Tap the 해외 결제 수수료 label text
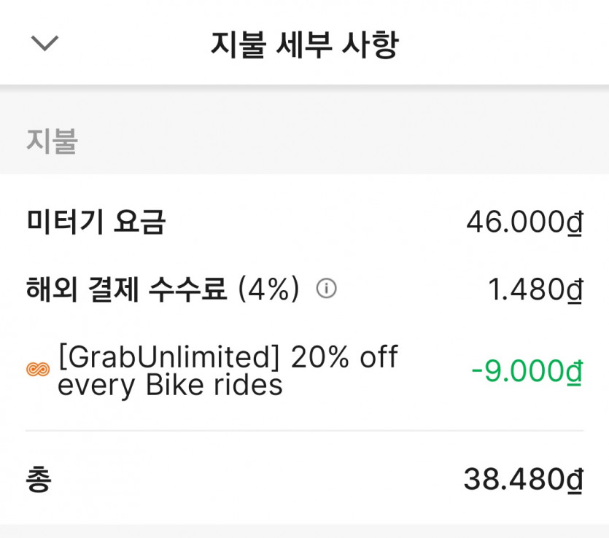 click(127, 289)
